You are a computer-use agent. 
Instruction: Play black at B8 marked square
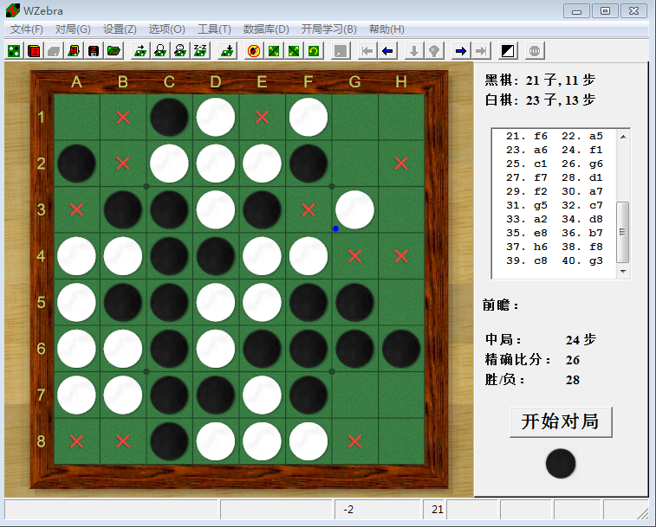point(123,441)
